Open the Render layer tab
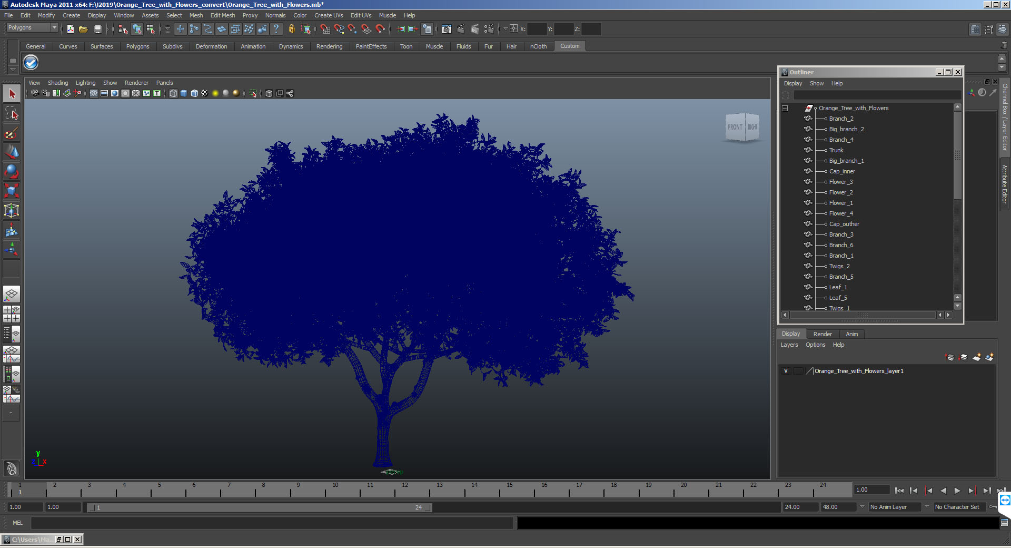Viewport: 1011px width, 548px height. [x=822, y=334]
